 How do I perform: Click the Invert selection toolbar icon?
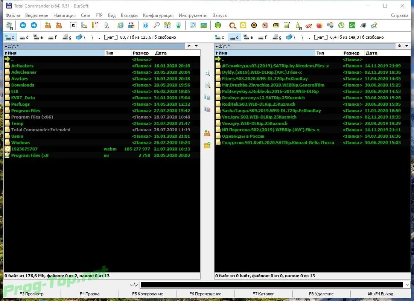[73, 25]
